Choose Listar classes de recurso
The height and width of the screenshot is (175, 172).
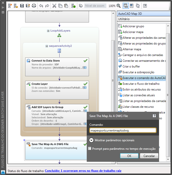(142, 107)
